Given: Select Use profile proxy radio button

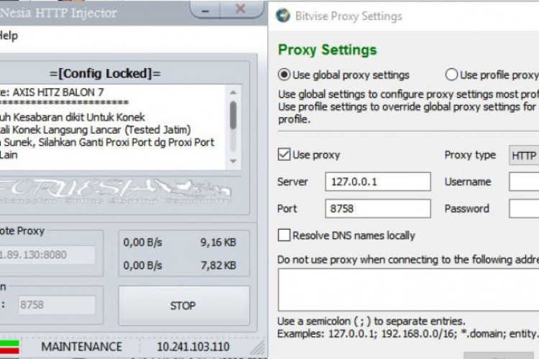Looking at the screenshot, I should [x=451, y=75].
